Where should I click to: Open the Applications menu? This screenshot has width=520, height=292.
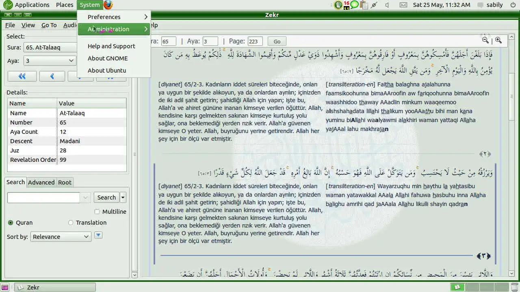click(32, 5)
